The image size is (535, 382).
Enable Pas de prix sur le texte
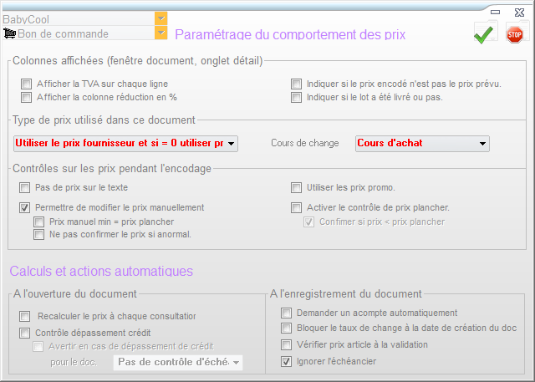pos(24,187)
